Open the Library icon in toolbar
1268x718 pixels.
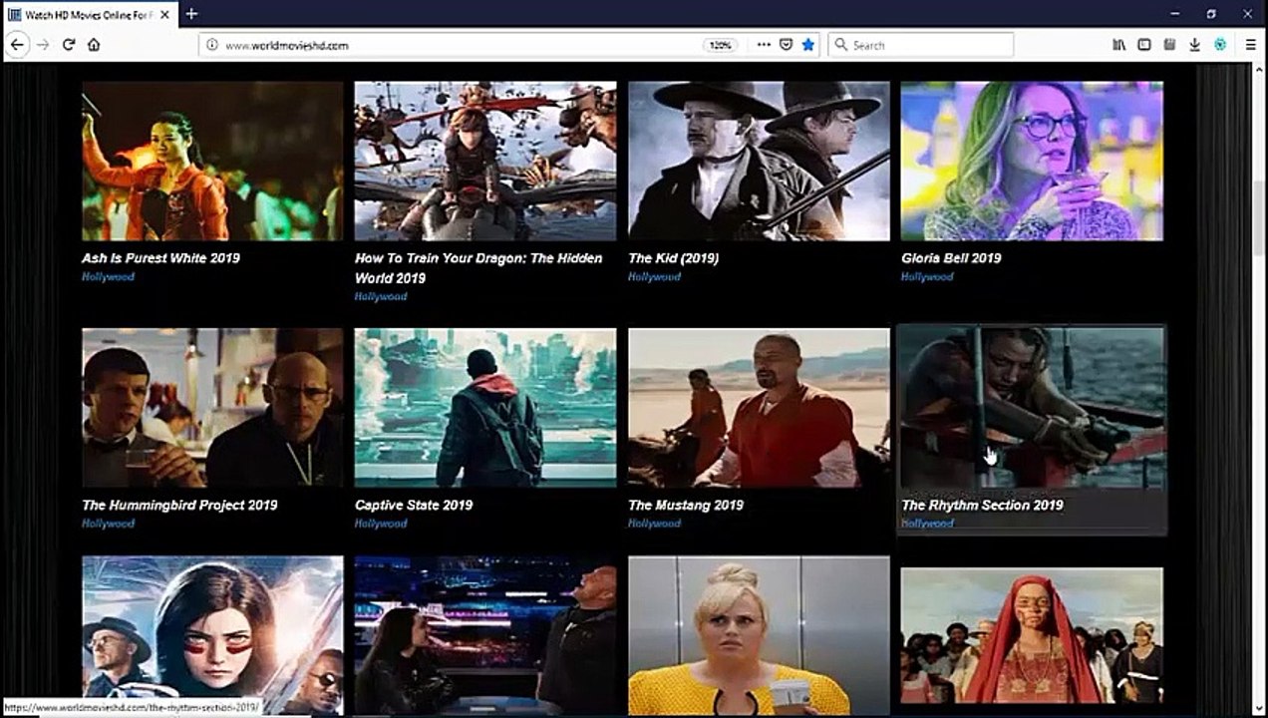[x=1119, y=45]
